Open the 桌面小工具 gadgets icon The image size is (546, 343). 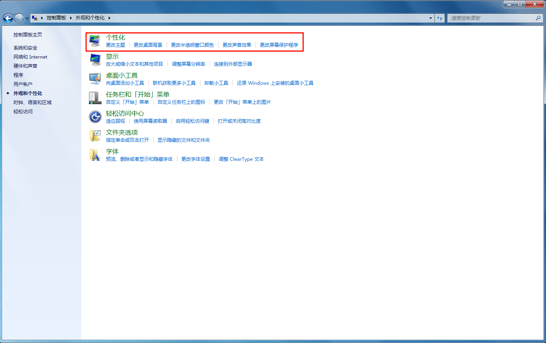point(95,79)
